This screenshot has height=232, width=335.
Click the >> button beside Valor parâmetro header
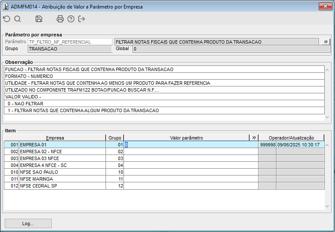click(254, 138)
